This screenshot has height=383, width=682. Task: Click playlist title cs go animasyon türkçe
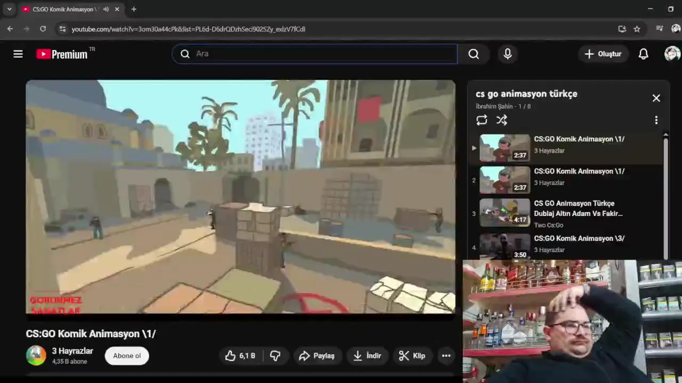pyautogui.click(x=526, y=94)
